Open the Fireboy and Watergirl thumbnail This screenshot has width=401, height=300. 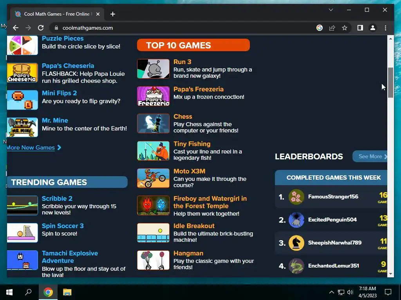point(153,205)
